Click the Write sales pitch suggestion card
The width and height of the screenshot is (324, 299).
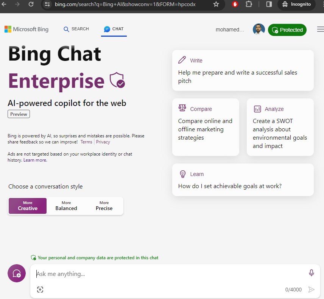point(243,70)
